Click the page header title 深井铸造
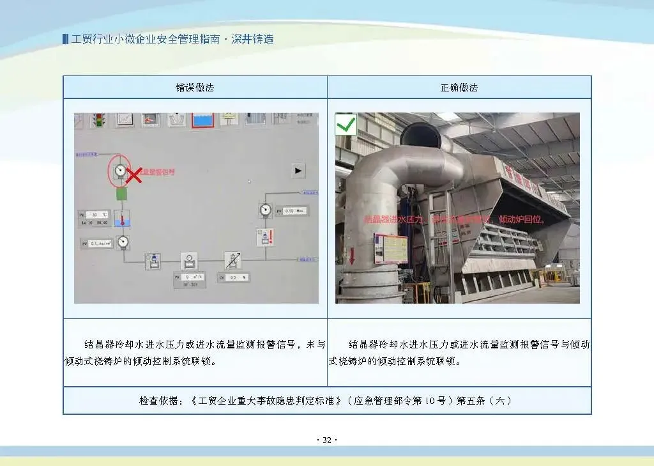 252,39
